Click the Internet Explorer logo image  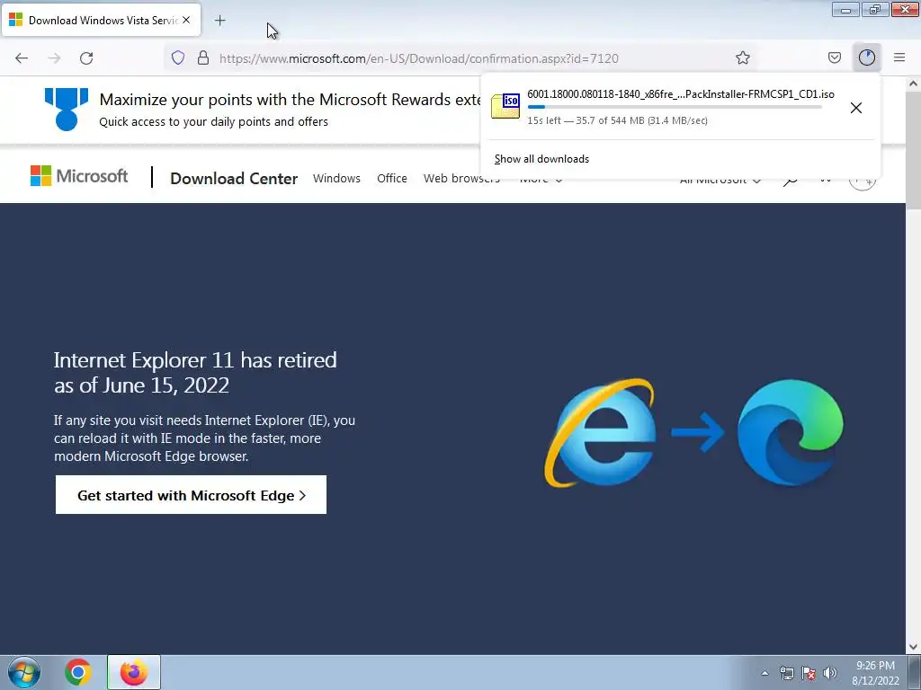(x=600, y=433)
